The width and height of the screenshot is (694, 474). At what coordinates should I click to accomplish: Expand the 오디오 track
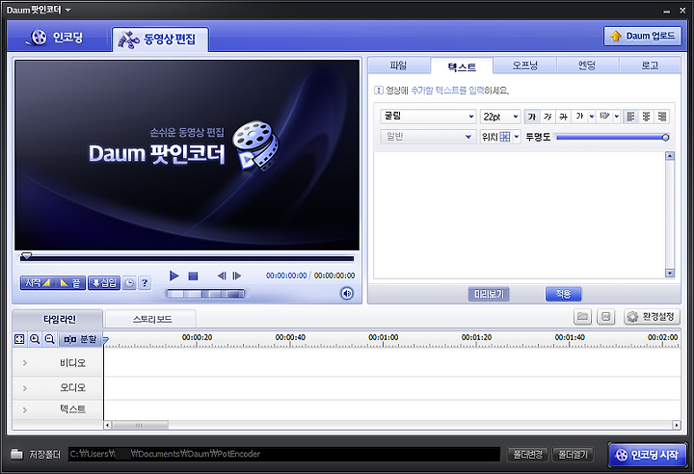[25, 388]
